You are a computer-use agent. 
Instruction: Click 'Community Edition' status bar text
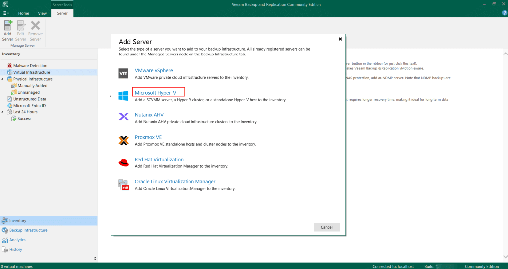coord(482,266)
